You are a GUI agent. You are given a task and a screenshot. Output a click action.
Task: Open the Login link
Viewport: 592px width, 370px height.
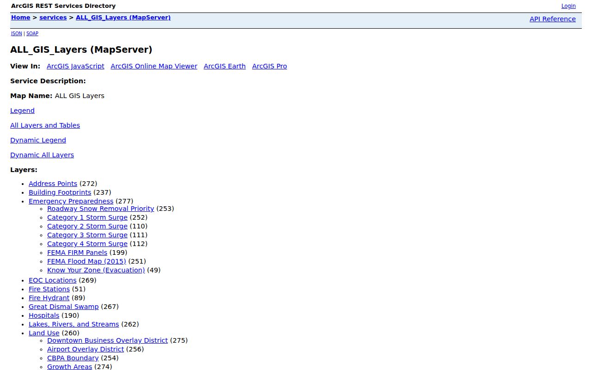568,6
